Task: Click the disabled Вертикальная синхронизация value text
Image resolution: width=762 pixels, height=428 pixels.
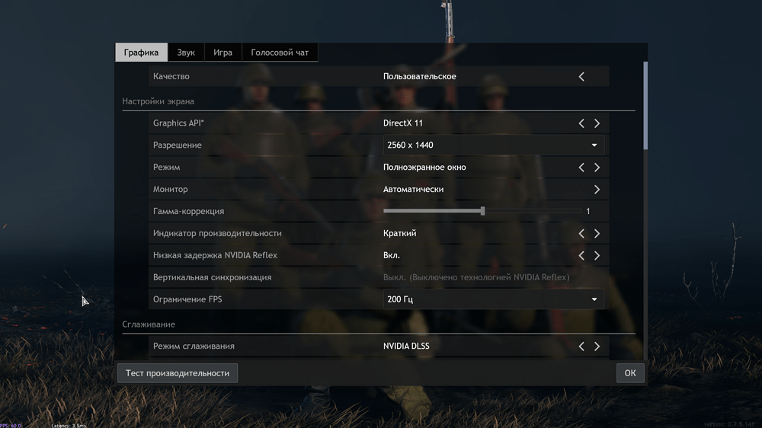Action: pyautogui.click(x=476, y=277)
